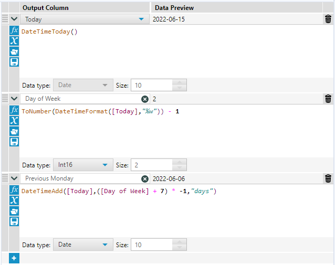This screenshot has height=265, width=335.
Task: Delete the Today expression with trash icon
Action: pyautogui.click(x=328, y=19)
